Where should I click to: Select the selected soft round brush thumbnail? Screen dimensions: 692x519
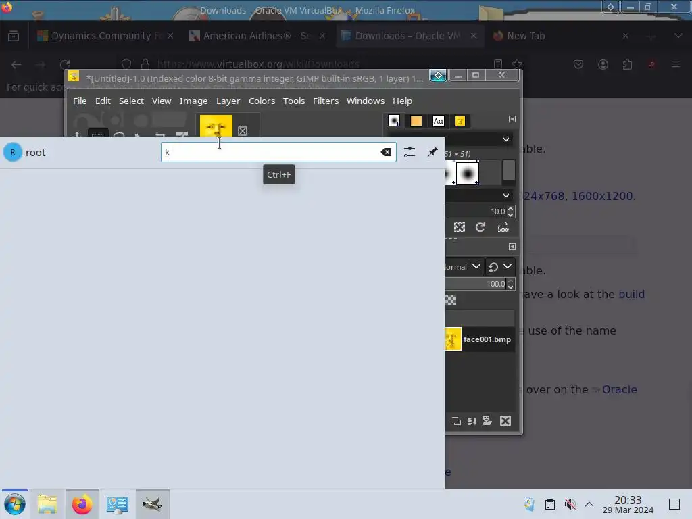(x=468, y=173)
